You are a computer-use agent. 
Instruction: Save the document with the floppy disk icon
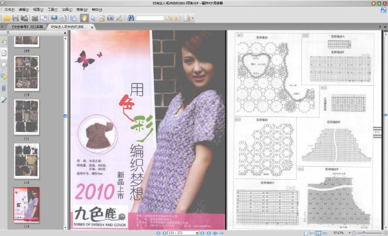point(16,18)
